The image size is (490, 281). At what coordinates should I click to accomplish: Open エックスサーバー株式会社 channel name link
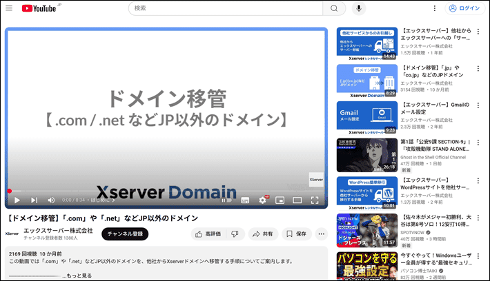click(x=58, y=231)
